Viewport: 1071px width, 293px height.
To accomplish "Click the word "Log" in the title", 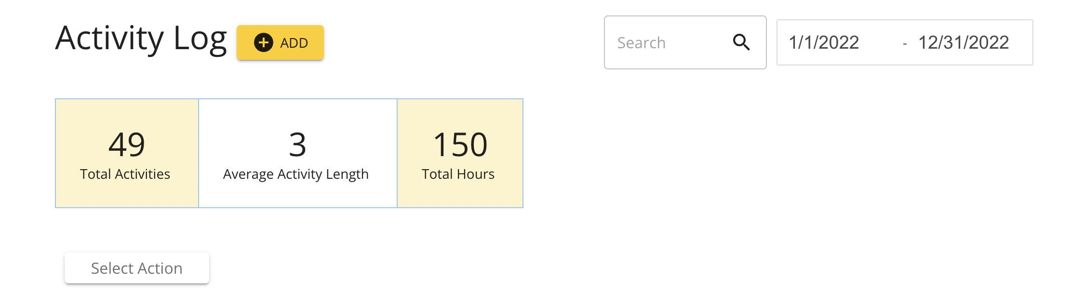I will 200,39.
